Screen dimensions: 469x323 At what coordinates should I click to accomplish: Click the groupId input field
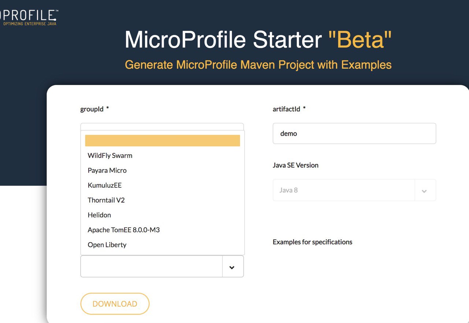point(162,127)
